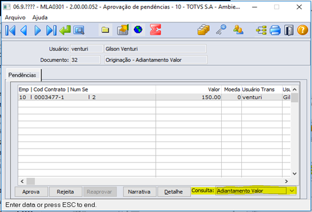
Task: Click the Usuário field containing venturi
Action: coord(86,49)
